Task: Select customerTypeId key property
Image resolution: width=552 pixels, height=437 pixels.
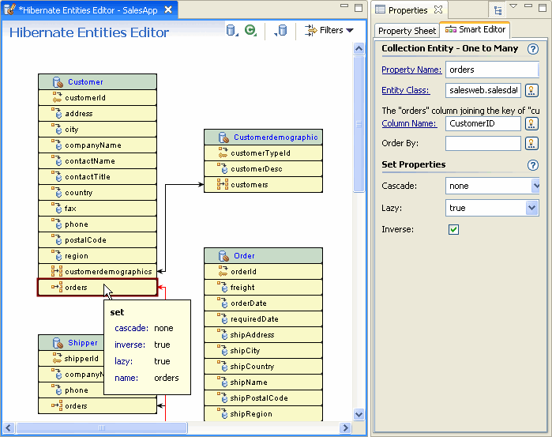Action: click(263, 153)
